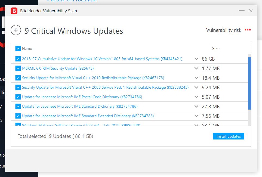Expand details chevron for the 7.56 MB update
This screenshot has height=177, width=262.
[196, 116]
